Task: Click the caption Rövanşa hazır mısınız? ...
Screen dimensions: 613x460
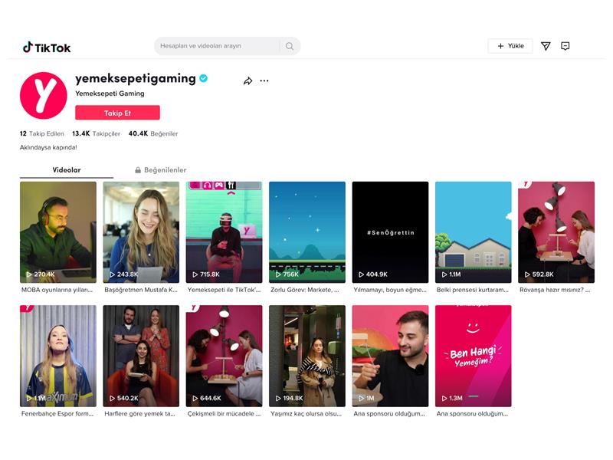Action: coord(555,290)
